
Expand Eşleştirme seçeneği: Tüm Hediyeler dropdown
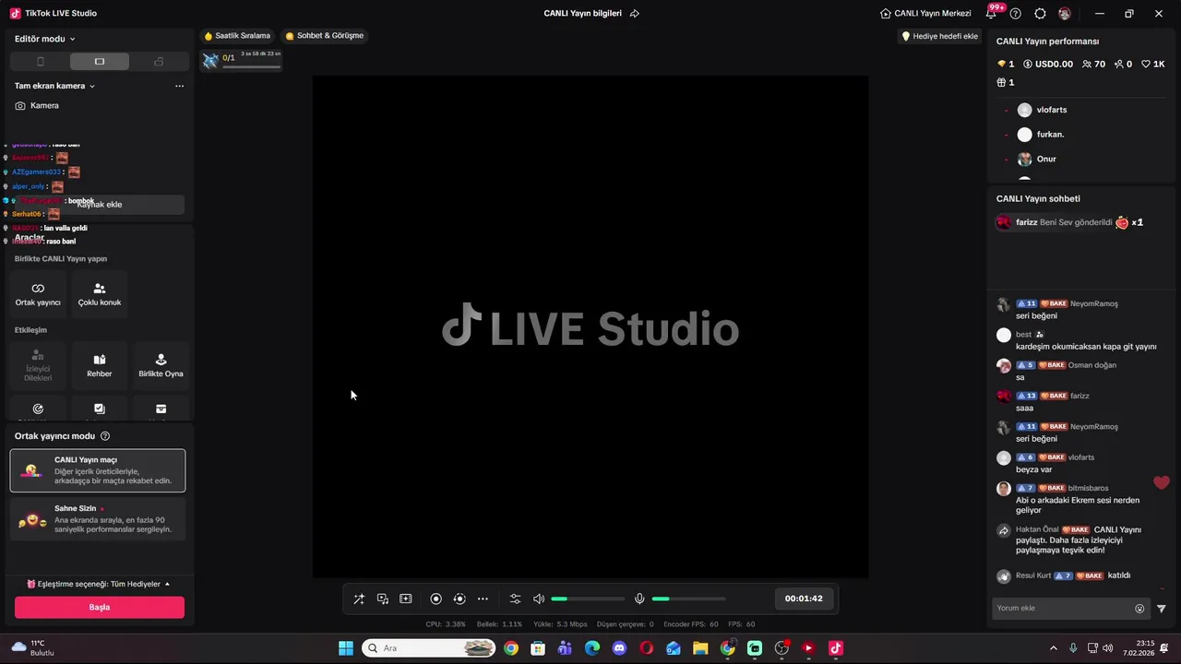pos(98,584)
